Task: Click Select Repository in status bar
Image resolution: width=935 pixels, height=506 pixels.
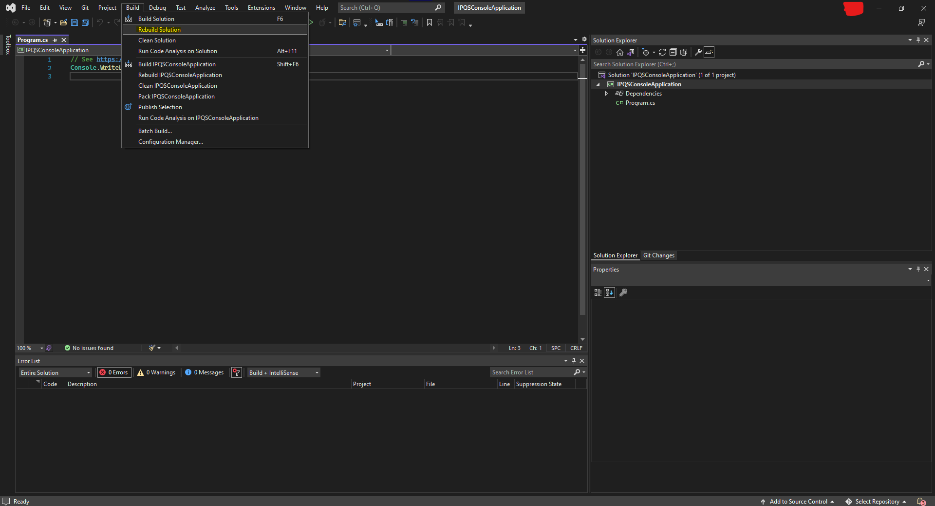Action: pos(876,502)
